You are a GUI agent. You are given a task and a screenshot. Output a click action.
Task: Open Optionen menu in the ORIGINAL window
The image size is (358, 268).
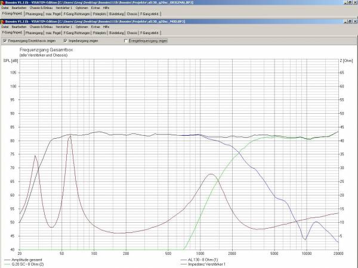click(x=82, y=8)
